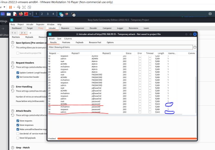Add a new Intruder tab with plus
Image resolution: width=215 pixels, height=150 pixels.
[30, 33]
